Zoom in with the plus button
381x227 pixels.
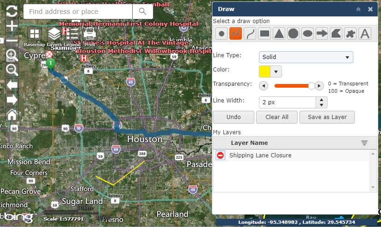pos(12,26)
